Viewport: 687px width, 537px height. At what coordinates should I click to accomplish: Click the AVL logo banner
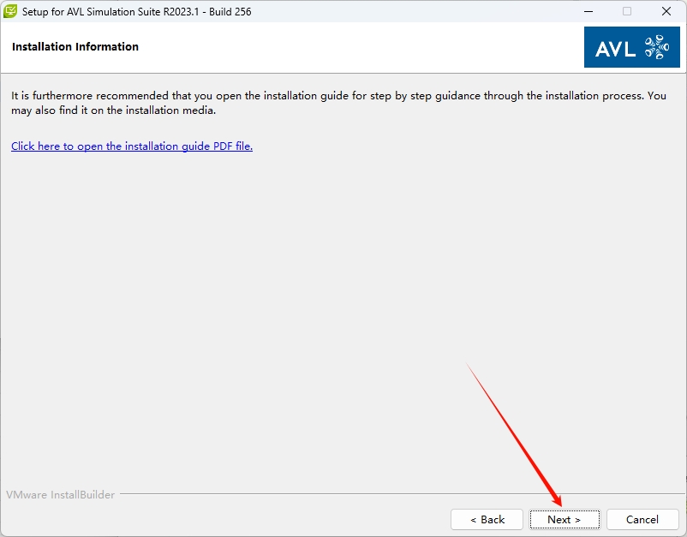[x=631, y=47]
